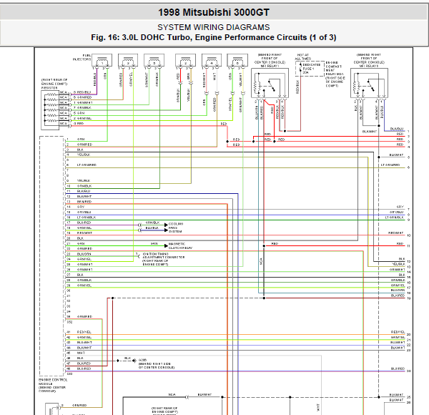Click the 'RED/BLU' label at resistor connector
This screenshot has height=415, width=429.
84,92
